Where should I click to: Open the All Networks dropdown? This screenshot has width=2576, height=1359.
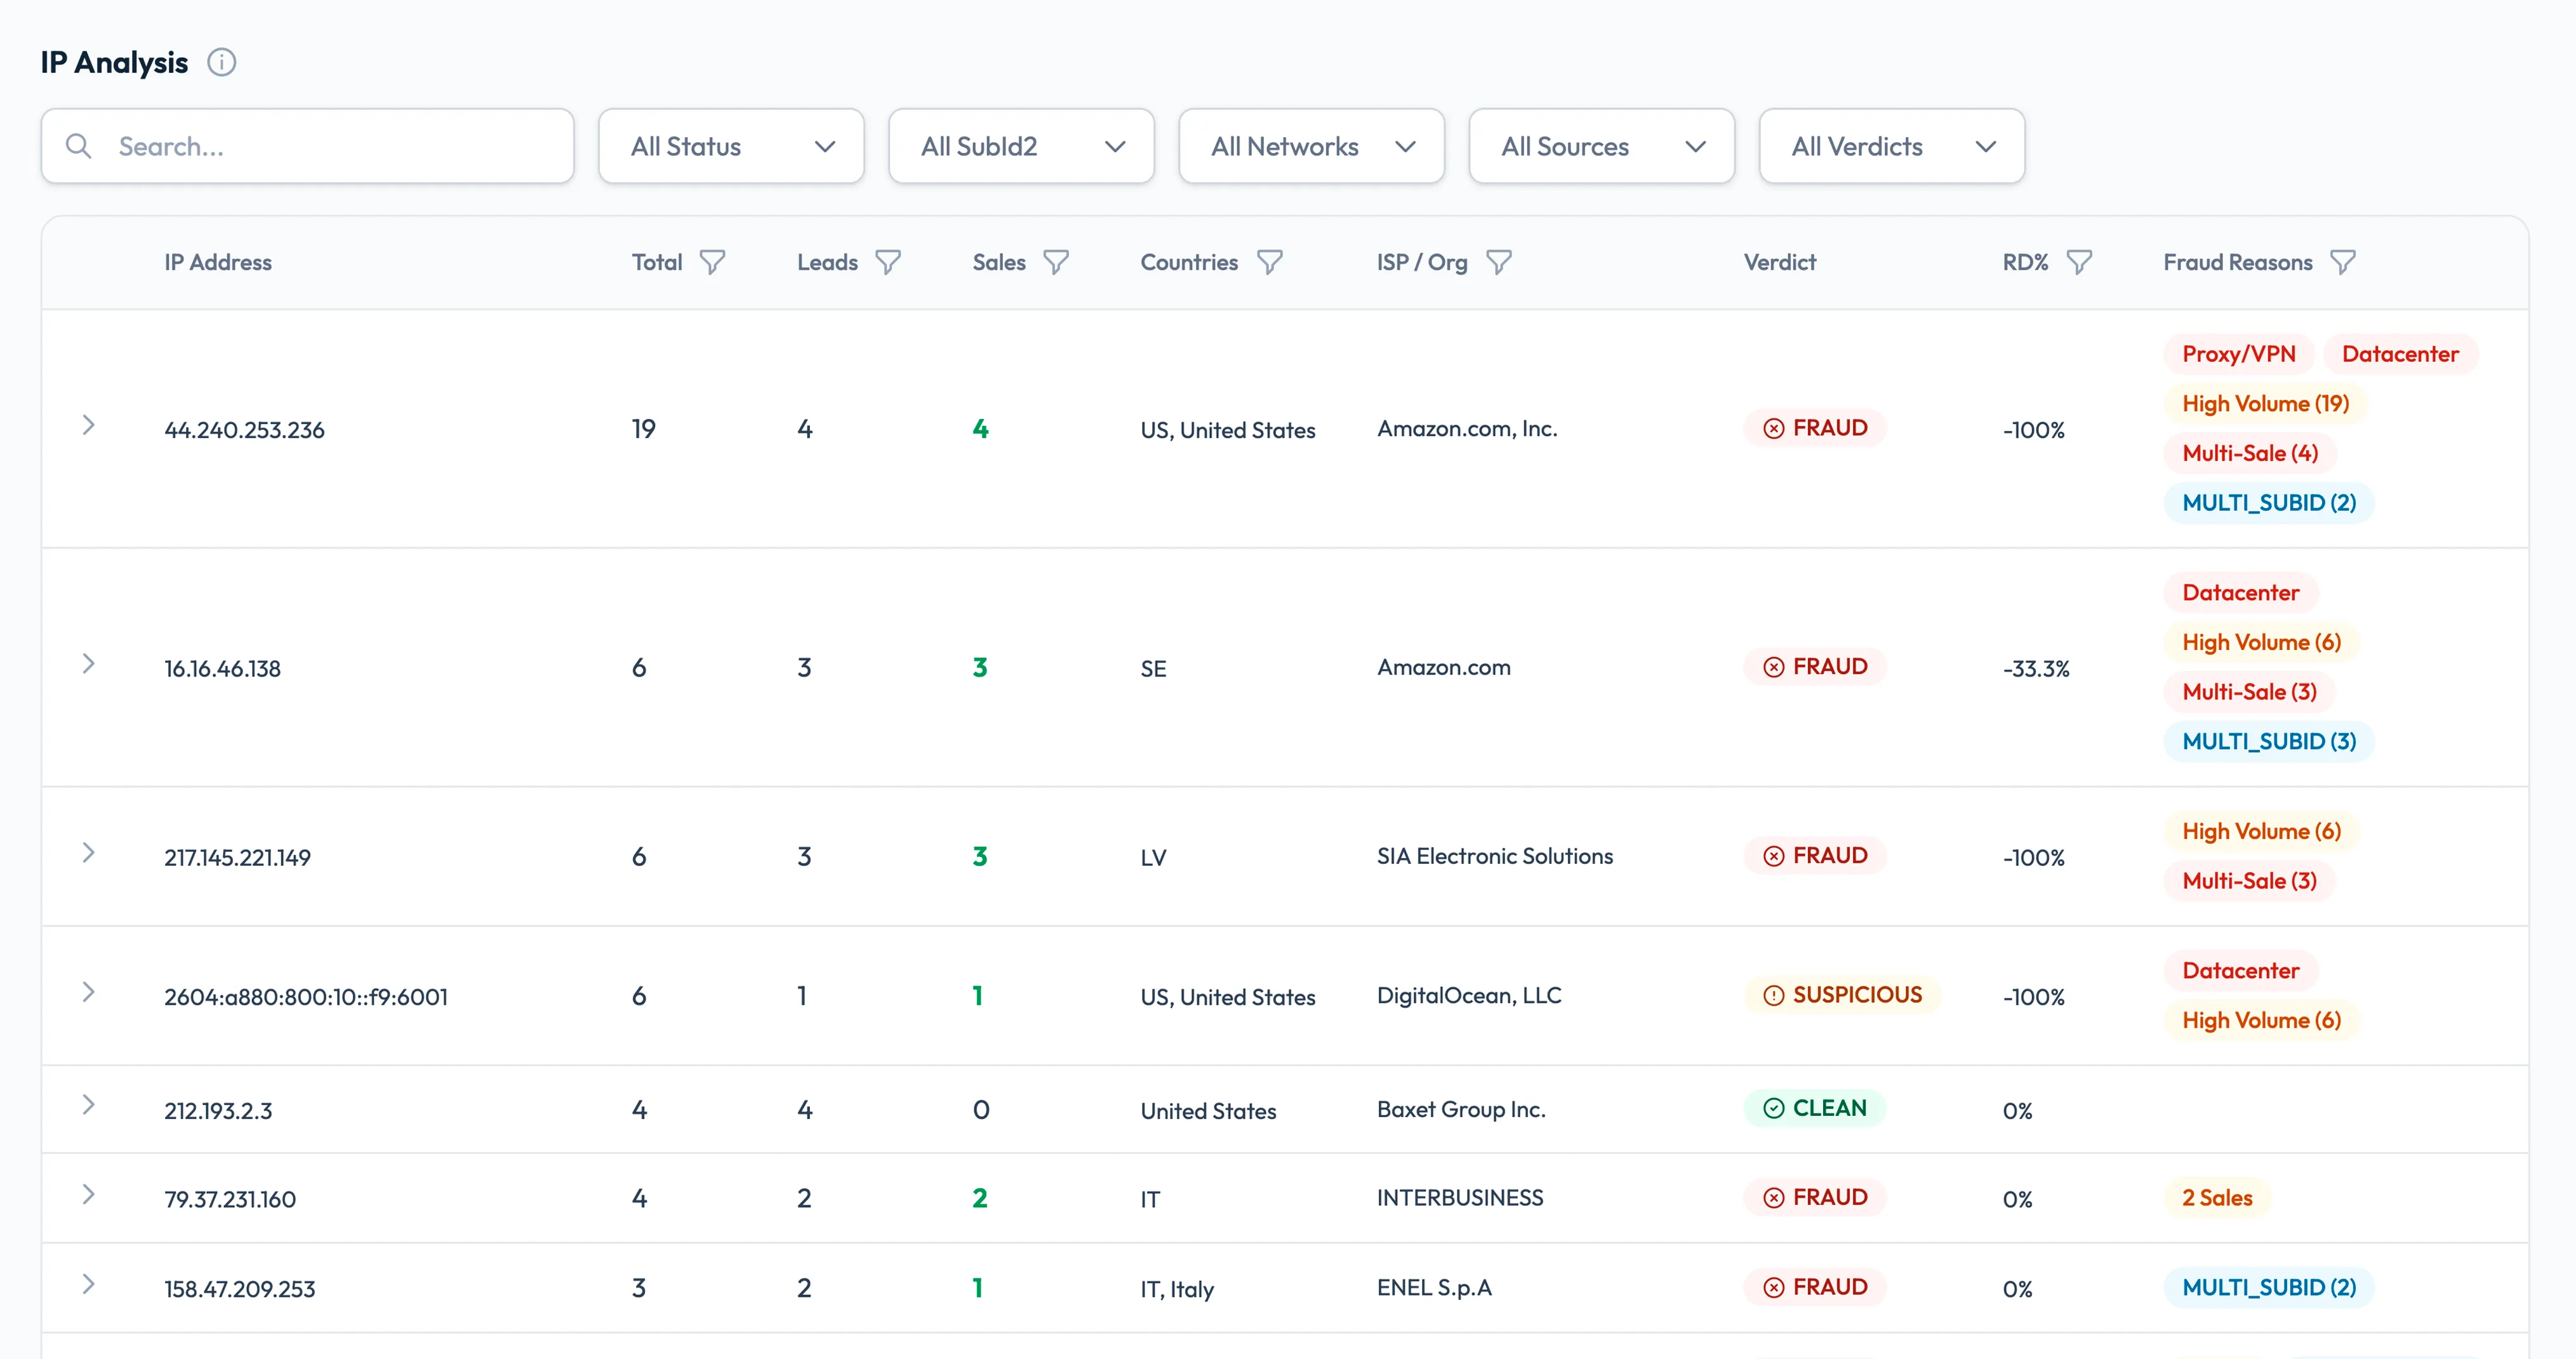(1311, 146)
